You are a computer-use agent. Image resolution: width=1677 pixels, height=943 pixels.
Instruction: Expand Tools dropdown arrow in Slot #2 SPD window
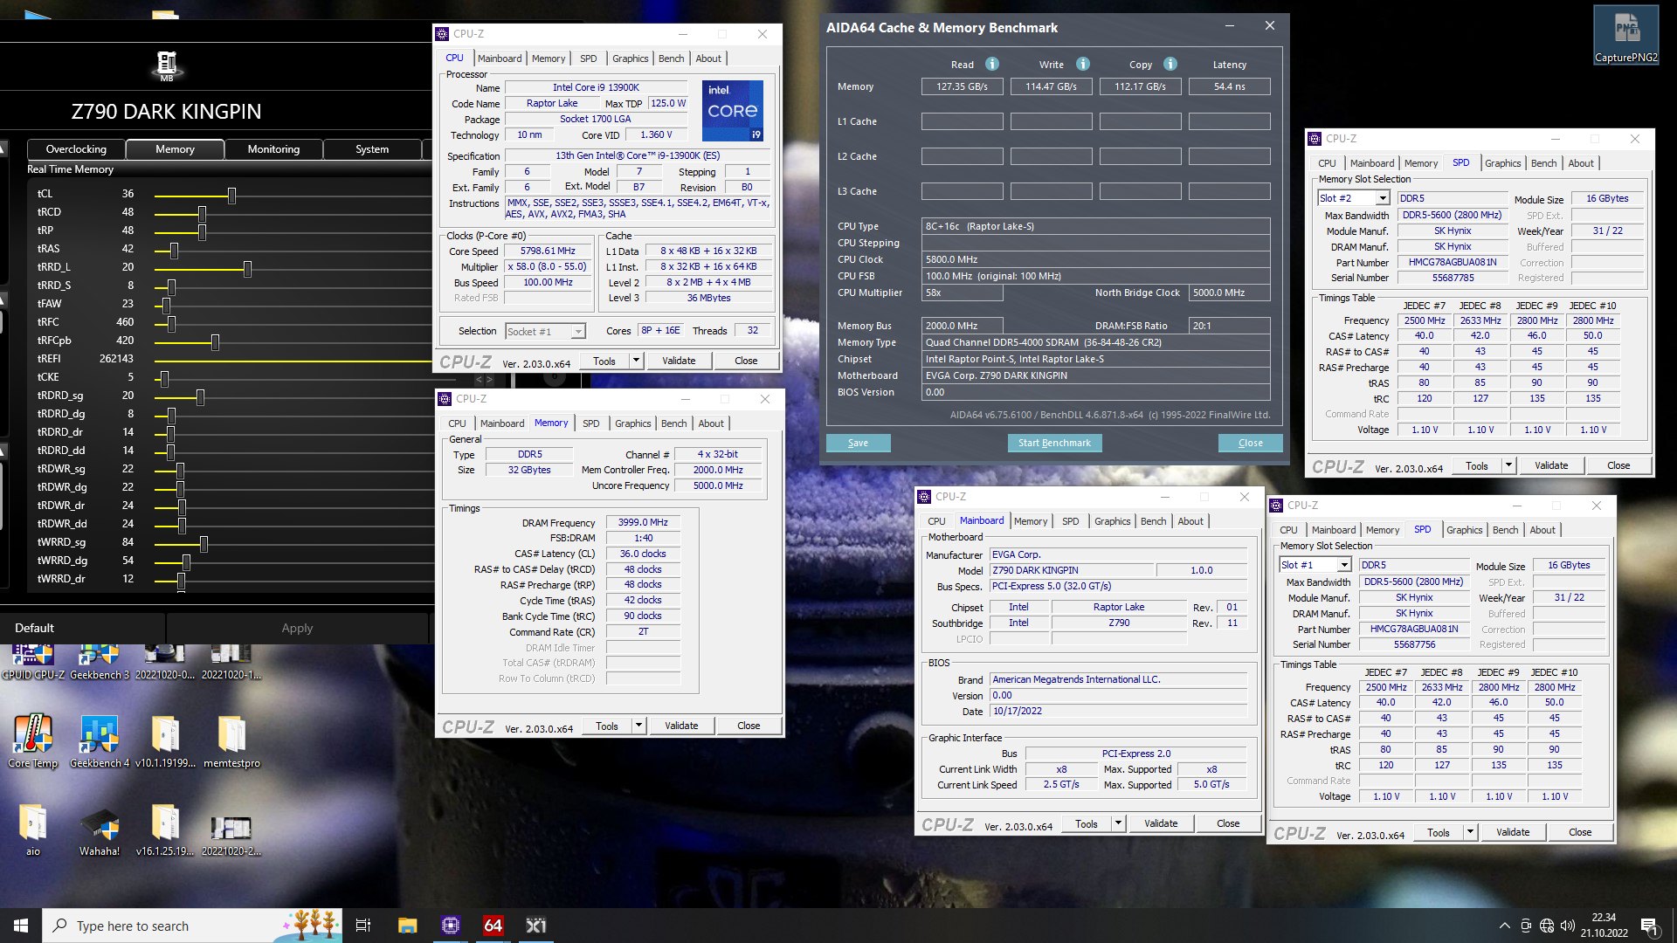tap(1508, 465)
